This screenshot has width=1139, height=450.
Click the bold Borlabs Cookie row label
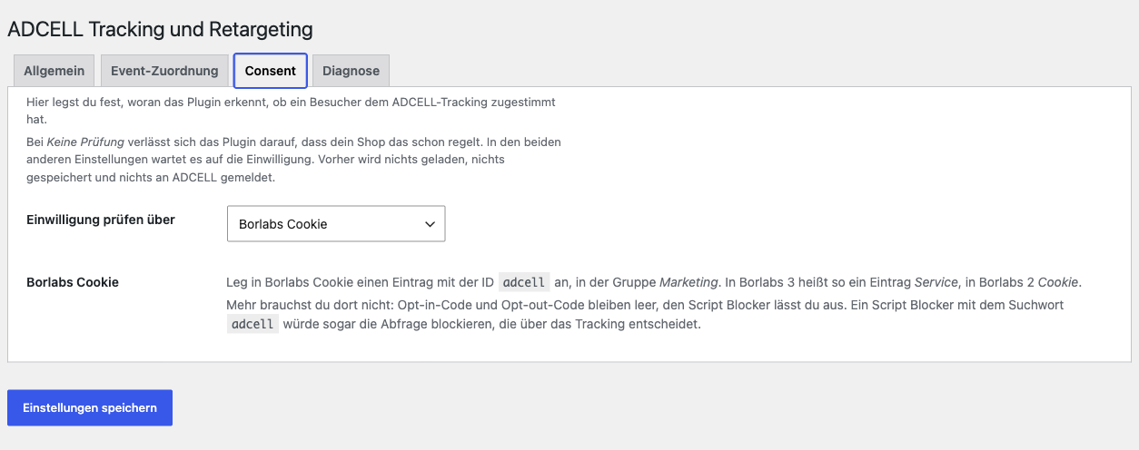coord(73,282)
